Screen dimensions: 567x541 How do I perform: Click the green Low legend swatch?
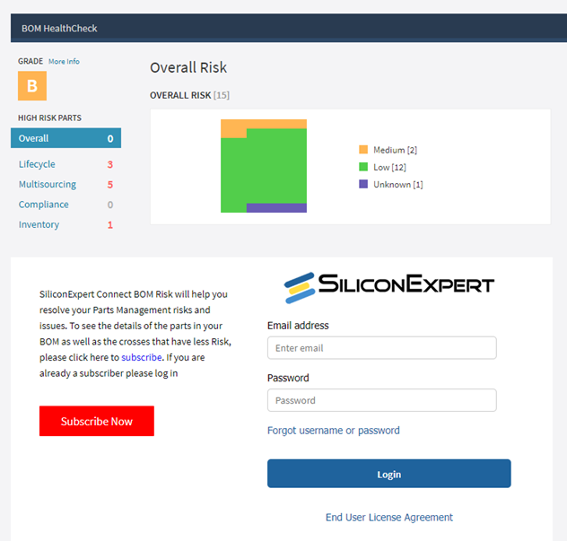coord(363,167)
